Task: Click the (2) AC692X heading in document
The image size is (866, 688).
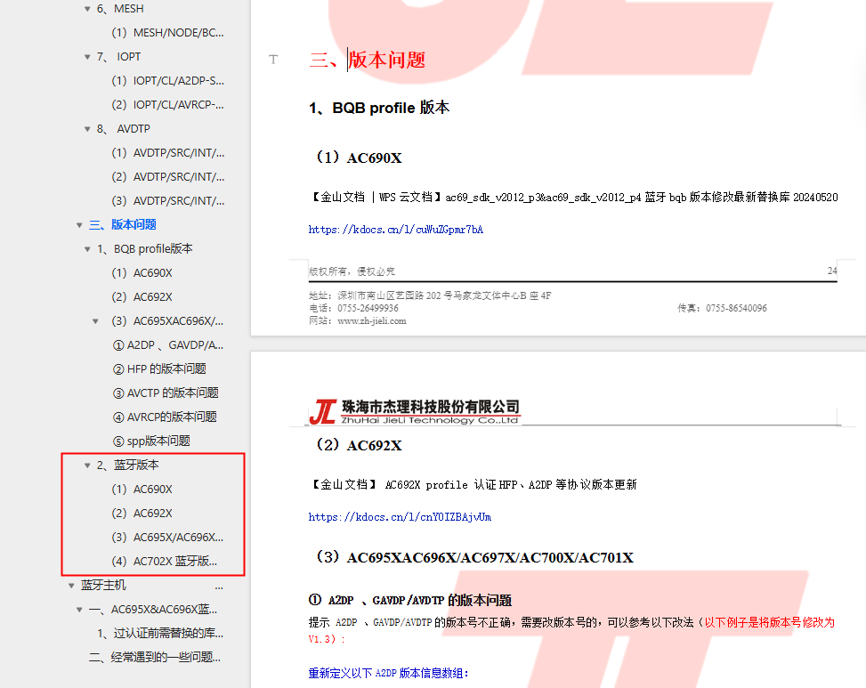Action: click(359, 445)
